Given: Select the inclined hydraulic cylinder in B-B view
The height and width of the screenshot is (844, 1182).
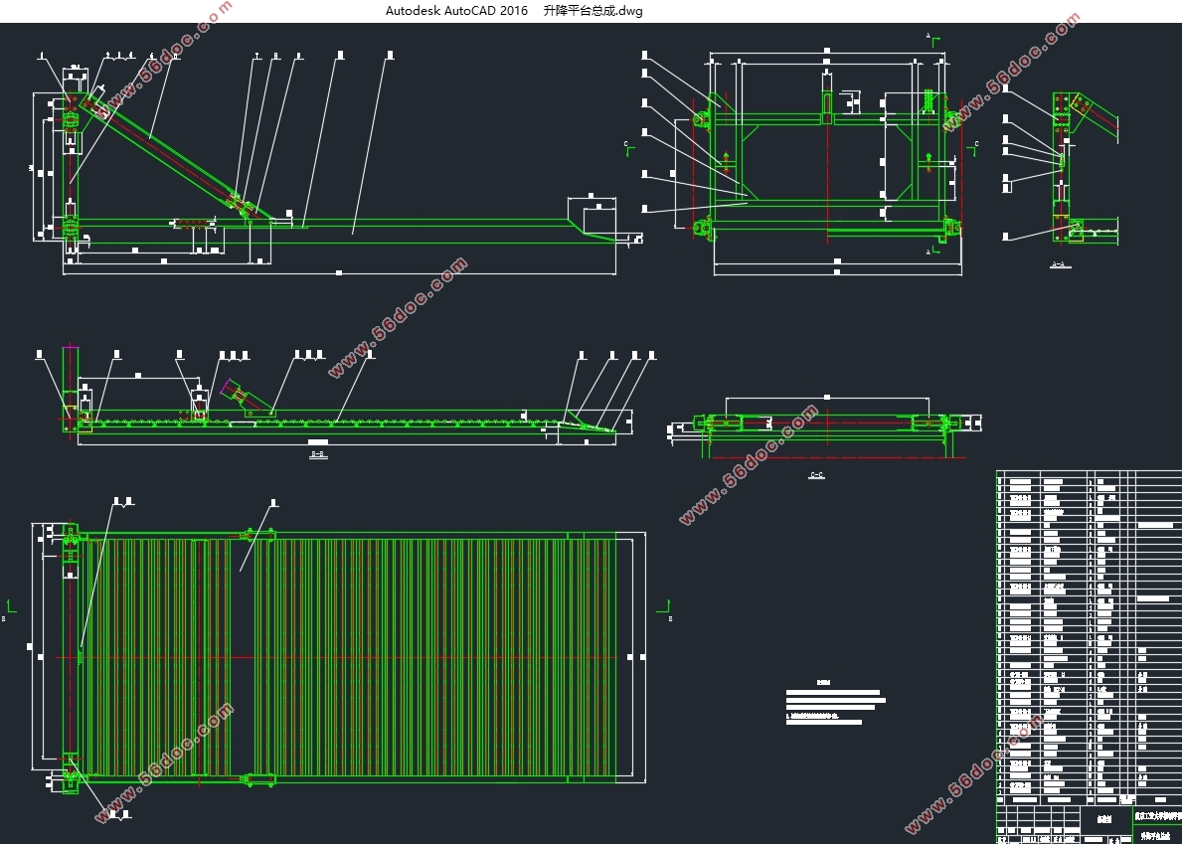Looking at the screenshot, I should [x=247, y=399].
